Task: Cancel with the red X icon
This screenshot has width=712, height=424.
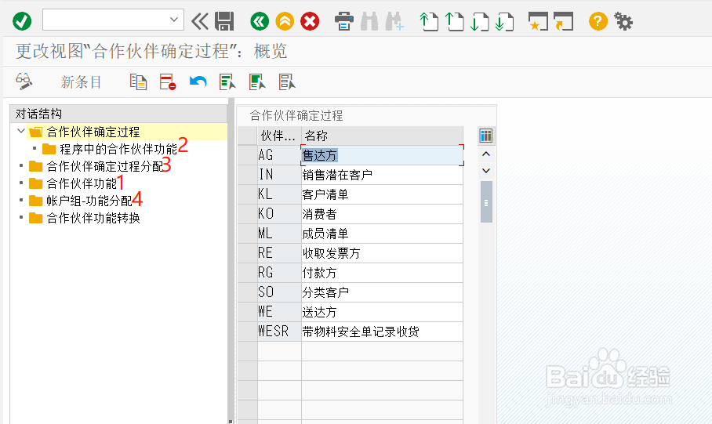Action: tap(310, 21)
